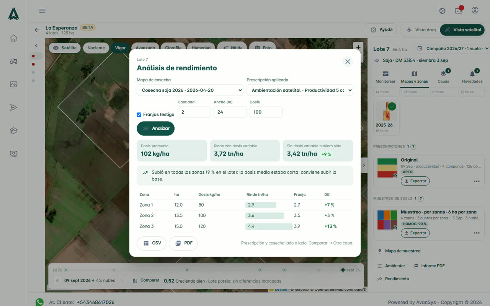This screenshot has height=306, width=490.
Task: Open the Ayuda help button
Action: pyautogui.click(x=381, y=30)
